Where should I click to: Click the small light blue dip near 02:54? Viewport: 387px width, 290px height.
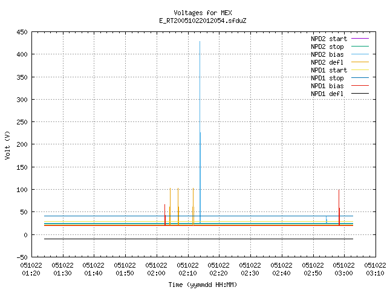click(x=327, y=219)
